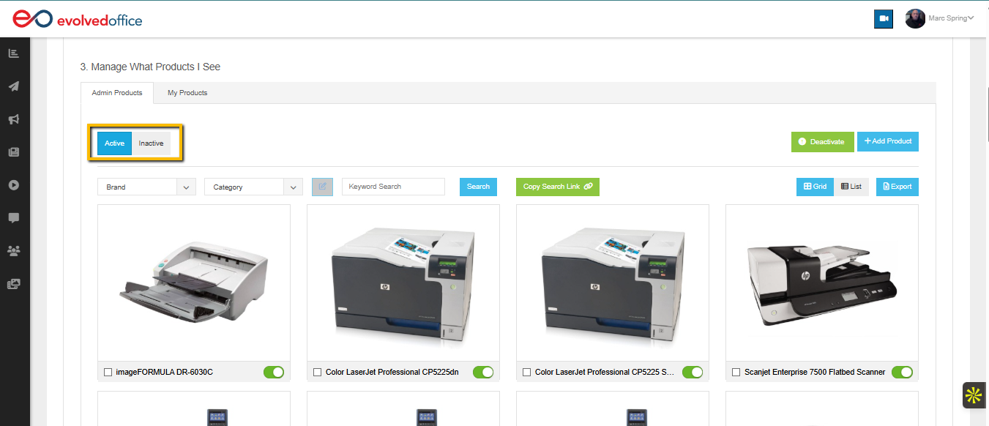
Task: Open the Category dropdown
Action: (x=253, y=187)
